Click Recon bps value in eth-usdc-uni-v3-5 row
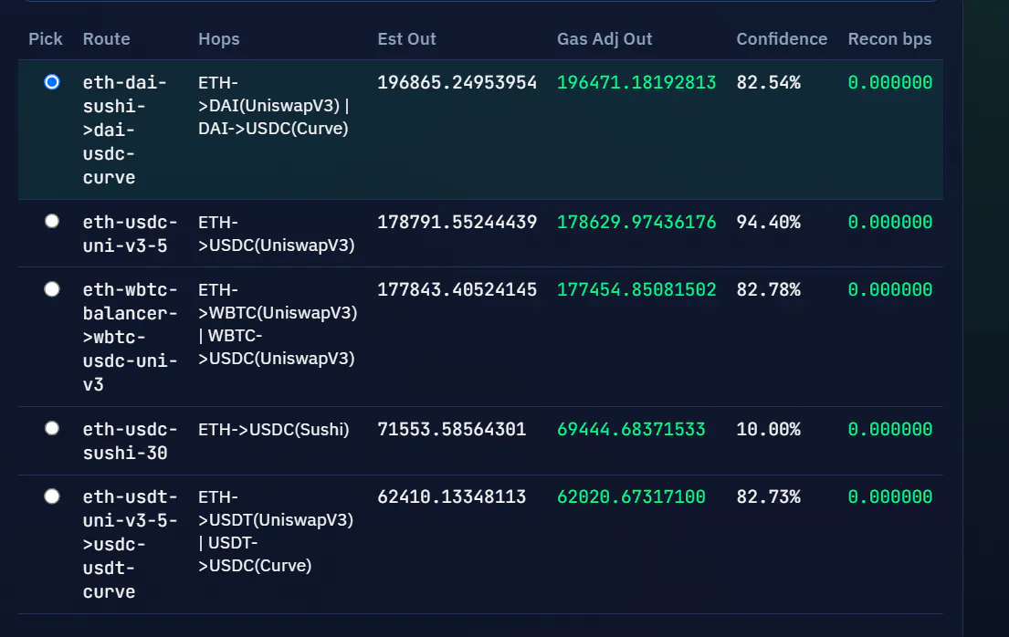1009x637 pixels. point(890,222)
